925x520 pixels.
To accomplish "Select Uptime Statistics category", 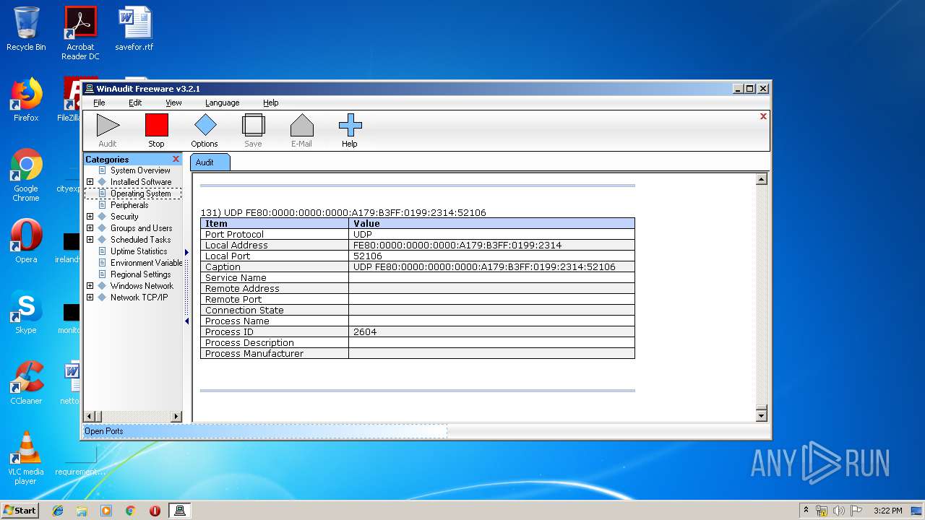I will click(x=139, y=251).
